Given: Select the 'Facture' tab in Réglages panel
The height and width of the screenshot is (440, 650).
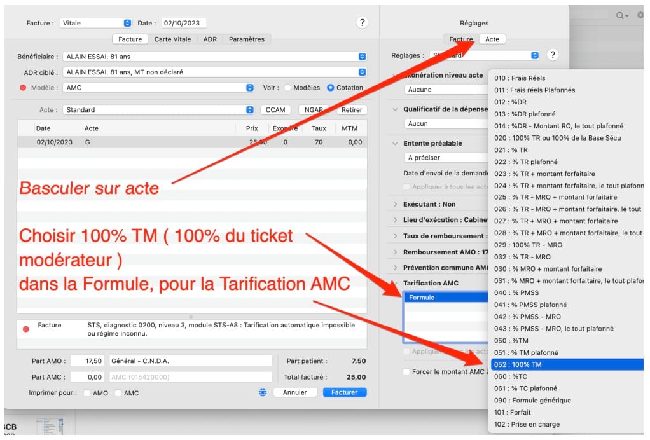Looking at the screenshot, I should pyautogui.click(x=460, y=39).
